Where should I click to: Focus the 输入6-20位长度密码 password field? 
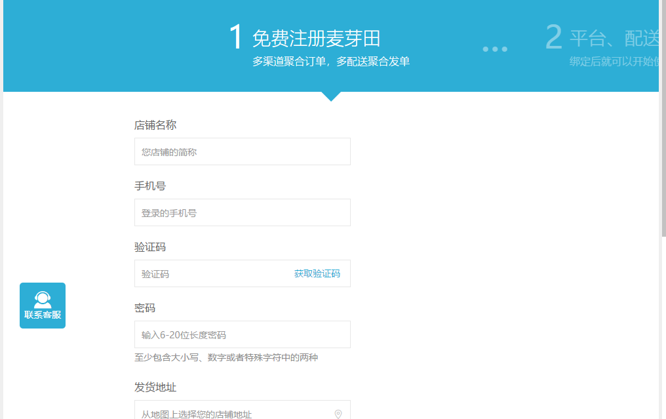[x=243, y=334]
